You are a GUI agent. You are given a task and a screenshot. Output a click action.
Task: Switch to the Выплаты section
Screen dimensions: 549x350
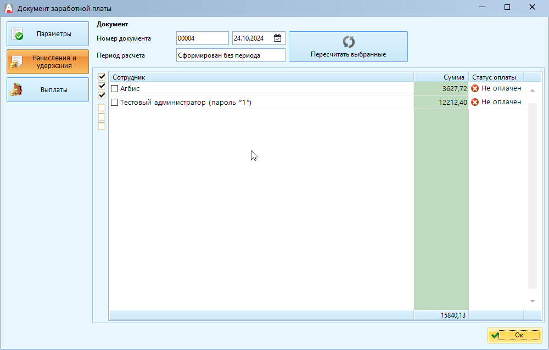click(48, 90)
